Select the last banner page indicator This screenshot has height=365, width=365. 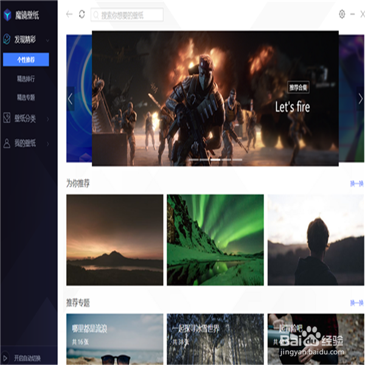(237, 159)
